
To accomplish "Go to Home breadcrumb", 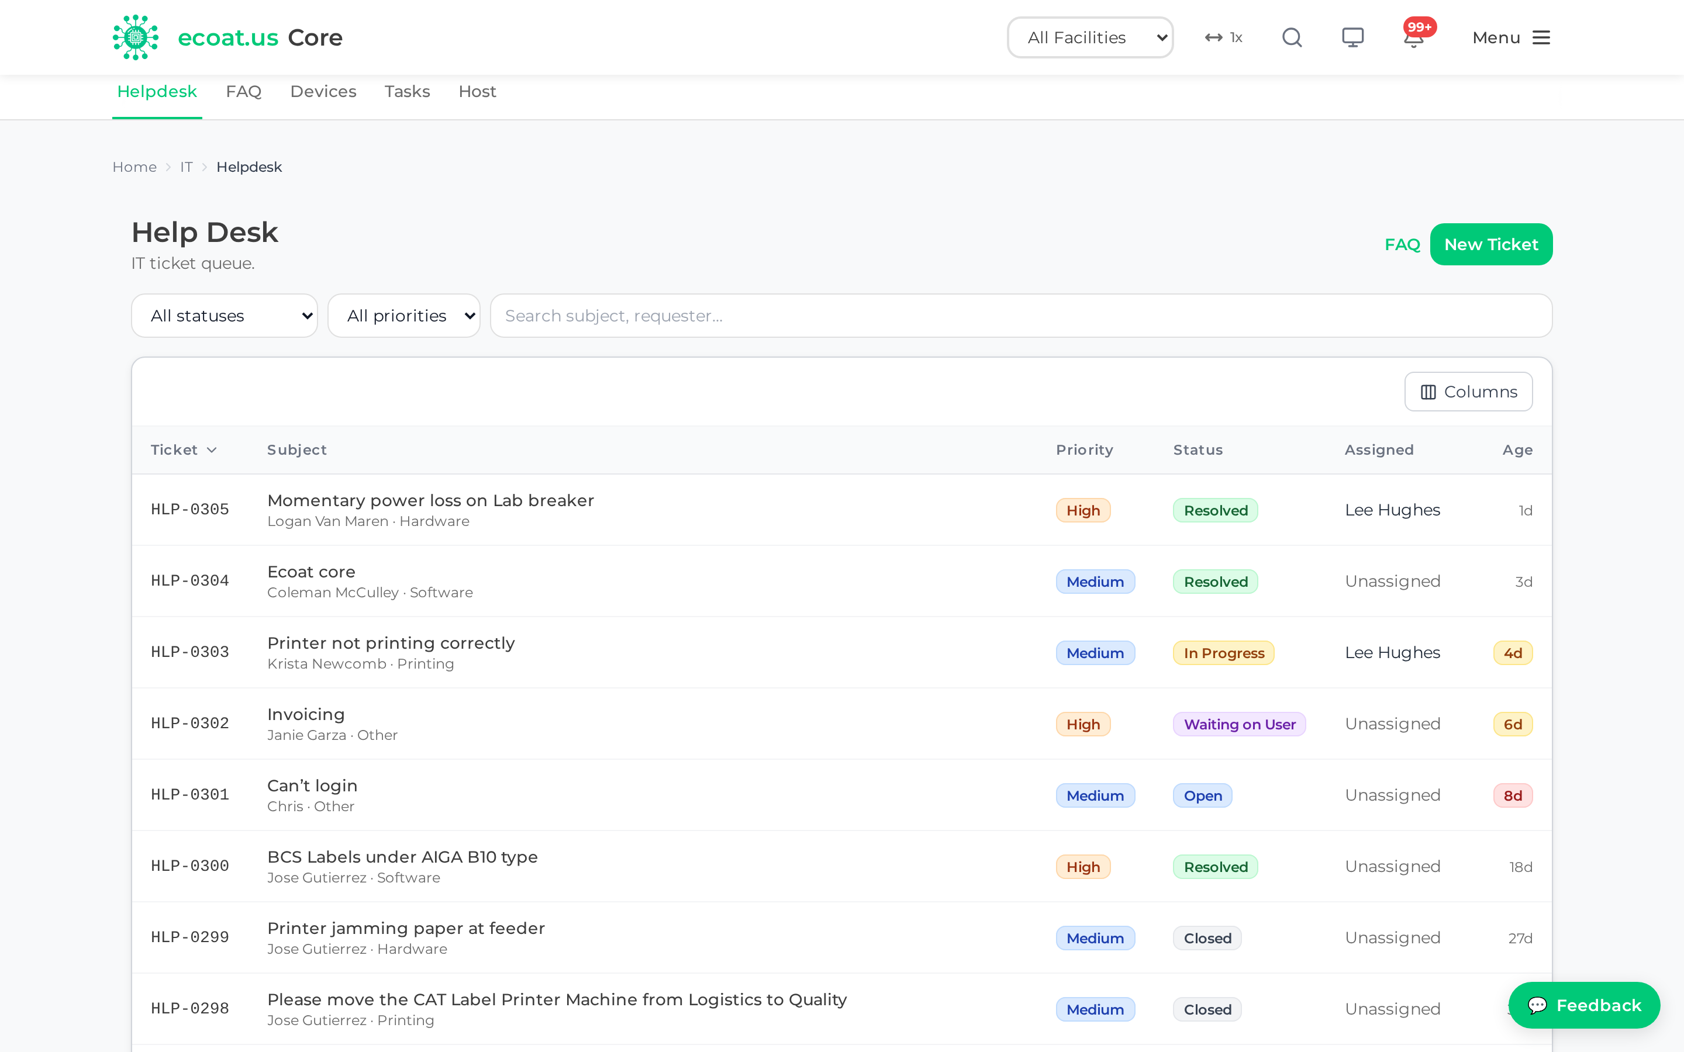I will (x=134, y=167).
